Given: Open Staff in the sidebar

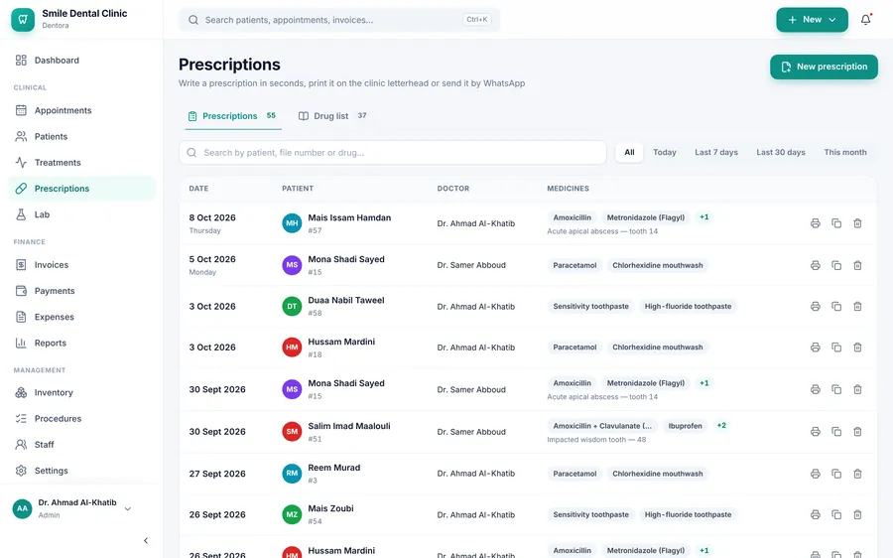Looking at the screenshot, I should pyautogui.click(x=81, y=445).
